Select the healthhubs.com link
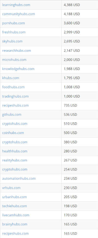The width and height of the screenshot is (98, 238). tap(15, 151)
